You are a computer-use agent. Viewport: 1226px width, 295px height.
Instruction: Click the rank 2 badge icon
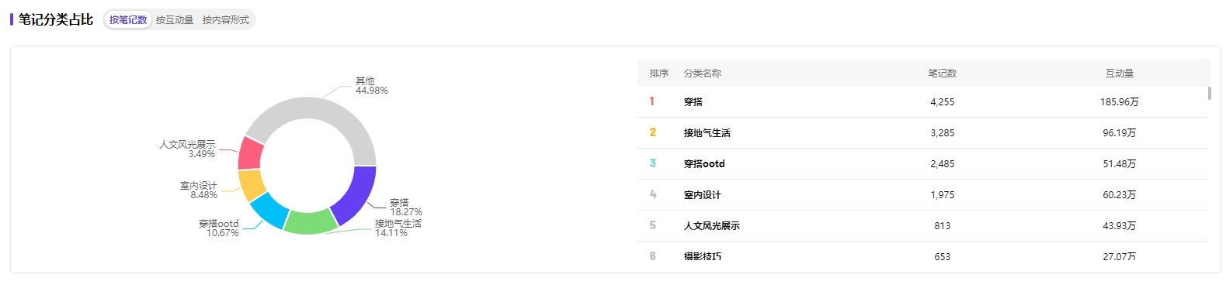(652, 132)
